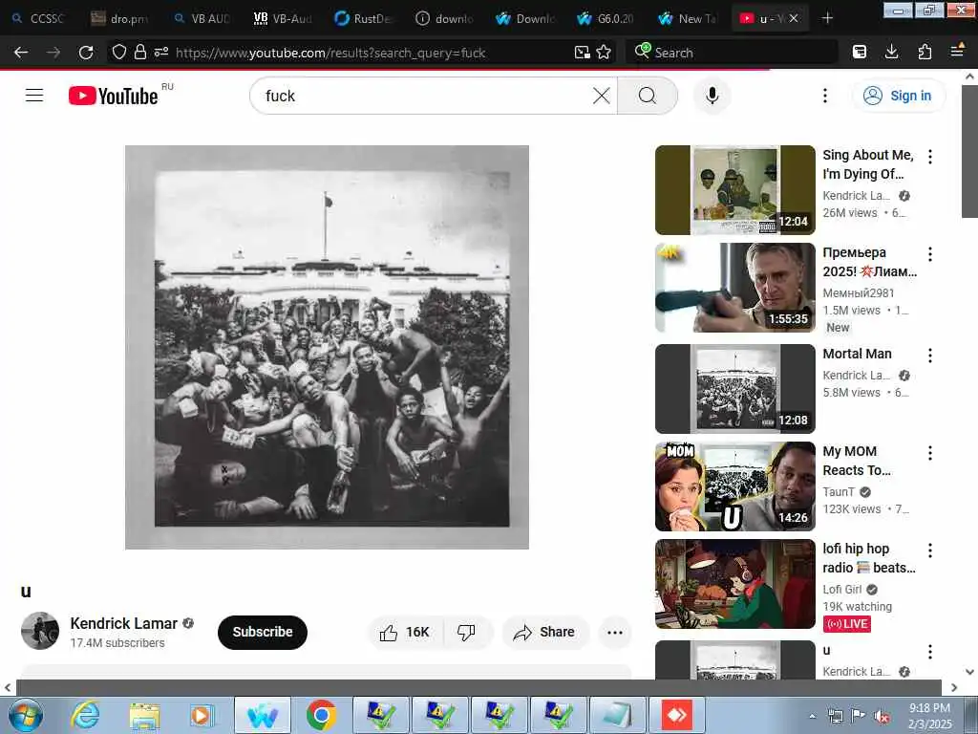Click inside the YouTube search field
This screenshot has width=978, height=734.
click(x=424, y=96)
